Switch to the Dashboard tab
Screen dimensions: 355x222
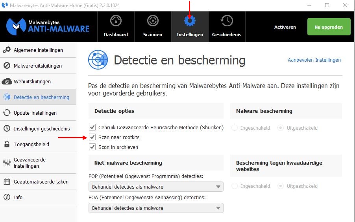[x=116, y=27]
